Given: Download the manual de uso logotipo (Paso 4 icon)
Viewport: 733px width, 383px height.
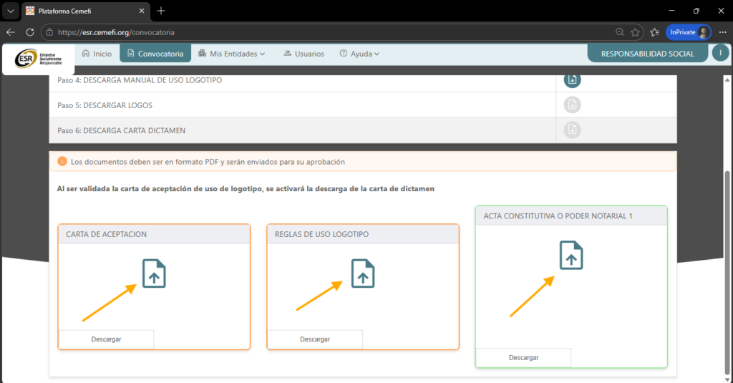Looking at the screenshot, I should coord(572,79).
